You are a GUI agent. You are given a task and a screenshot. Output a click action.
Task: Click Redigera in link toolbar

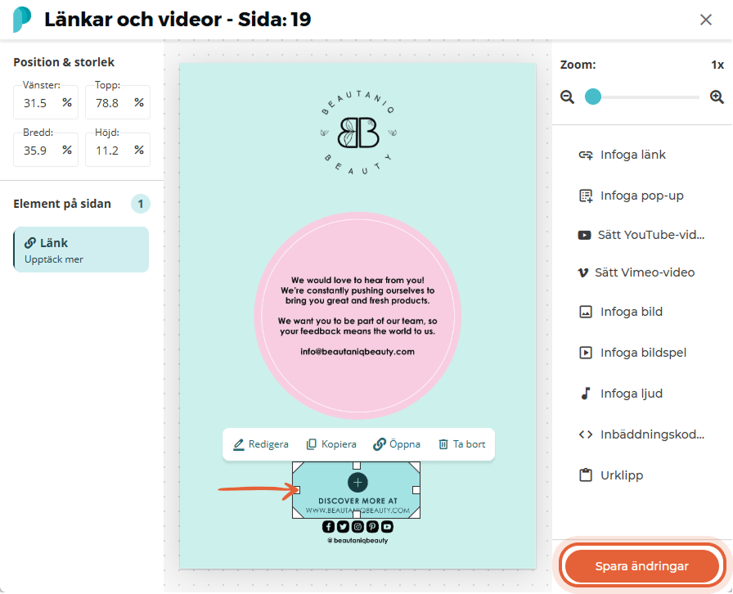(x=261, y=443)
